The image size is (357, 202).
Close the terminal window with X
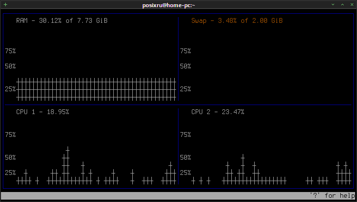(x=352, y=5)
